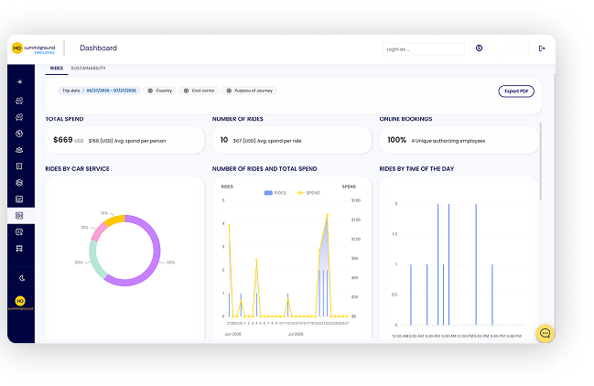This screenshot has height=386, width=594.
Task: Click the globe icon in the sidebar
Action: pos(19,134)
